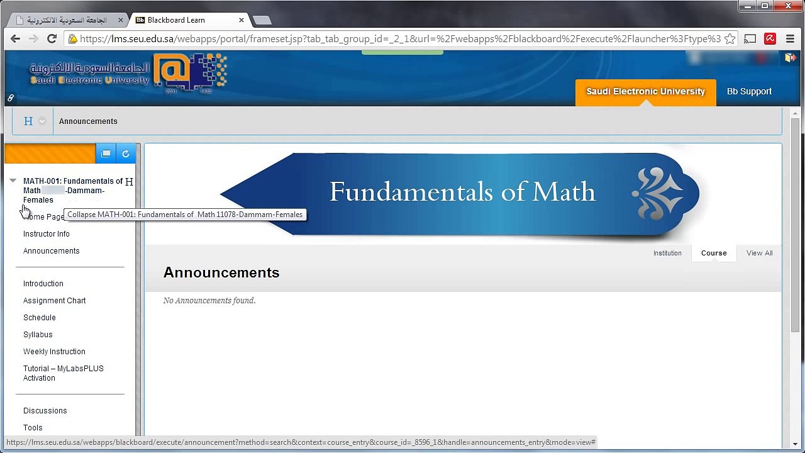Open the Assignment Chart page
This screenshot has width=805, height=453.
point(55,301)
